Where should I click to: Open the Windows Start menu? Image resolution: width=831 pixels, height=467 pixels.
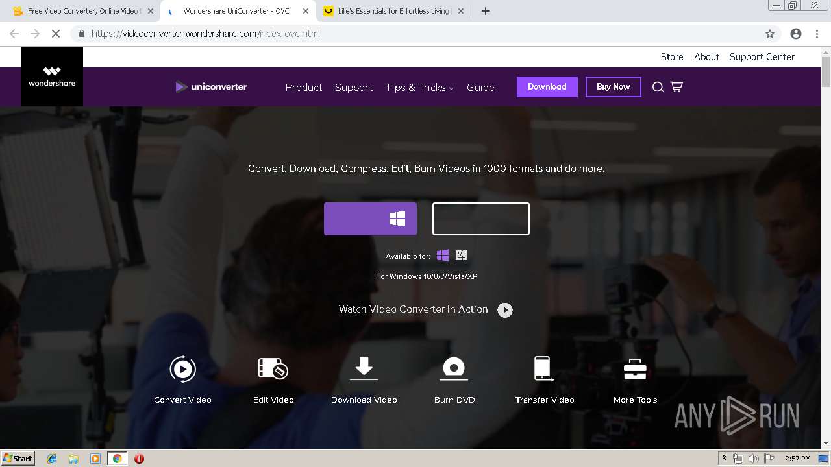pyautogui.click(x=18, y=459)
